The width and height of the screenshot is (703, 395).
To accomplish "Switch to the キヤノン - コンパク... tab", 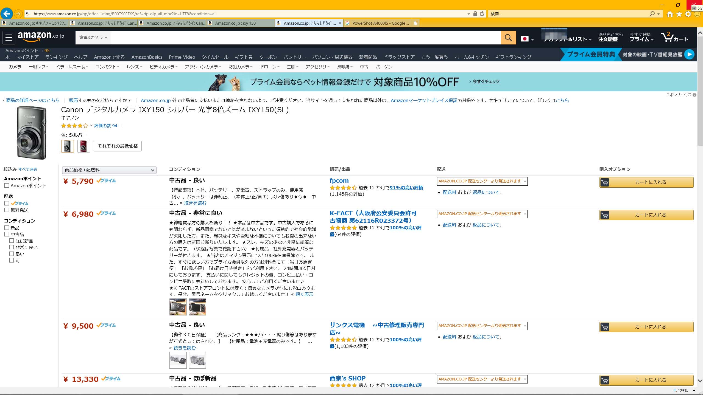I will (34, 23).
